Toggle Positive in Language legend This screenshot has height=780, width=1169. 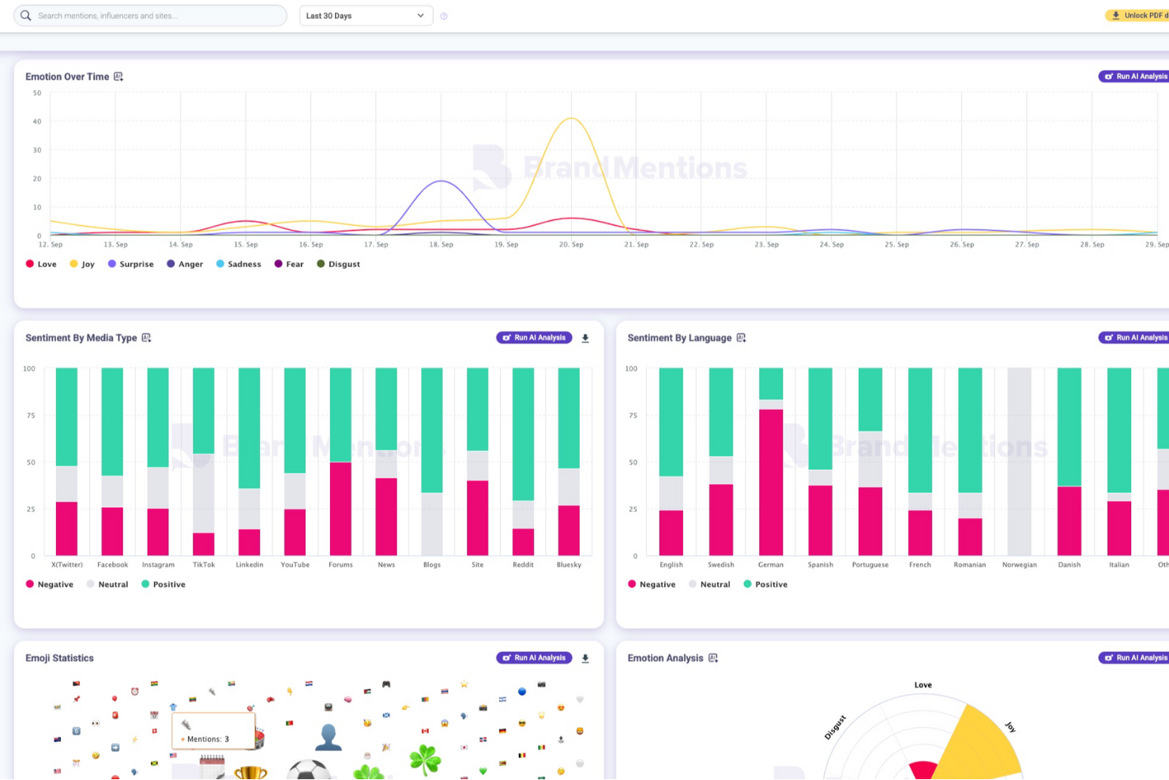765,584
